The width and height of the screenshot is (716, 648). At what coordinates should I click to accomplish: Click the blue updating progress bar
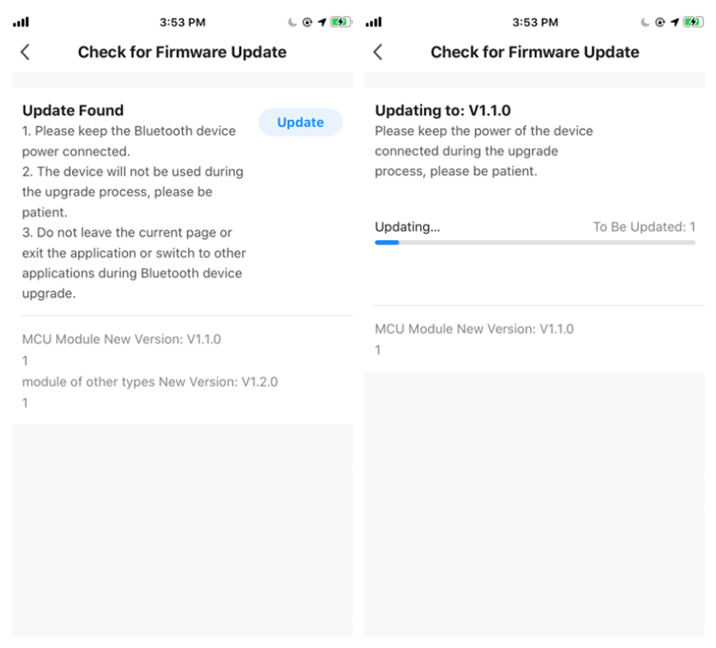[x=387, y=243]
